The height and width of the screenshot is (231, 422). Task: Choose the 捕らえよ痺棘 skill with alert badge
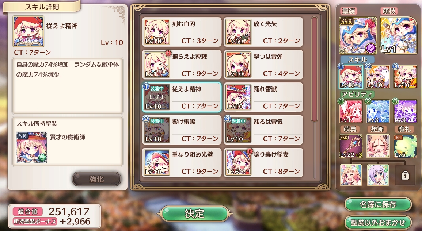coord(182,65)
